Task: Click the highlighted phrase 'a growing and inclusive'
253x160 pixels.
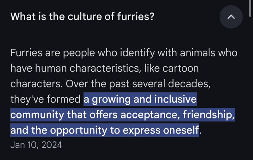Action: click(140, 99)
